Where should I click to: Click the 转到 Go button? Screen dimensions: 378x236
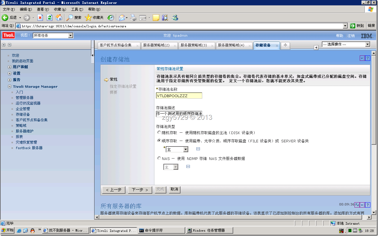[357, 26]
